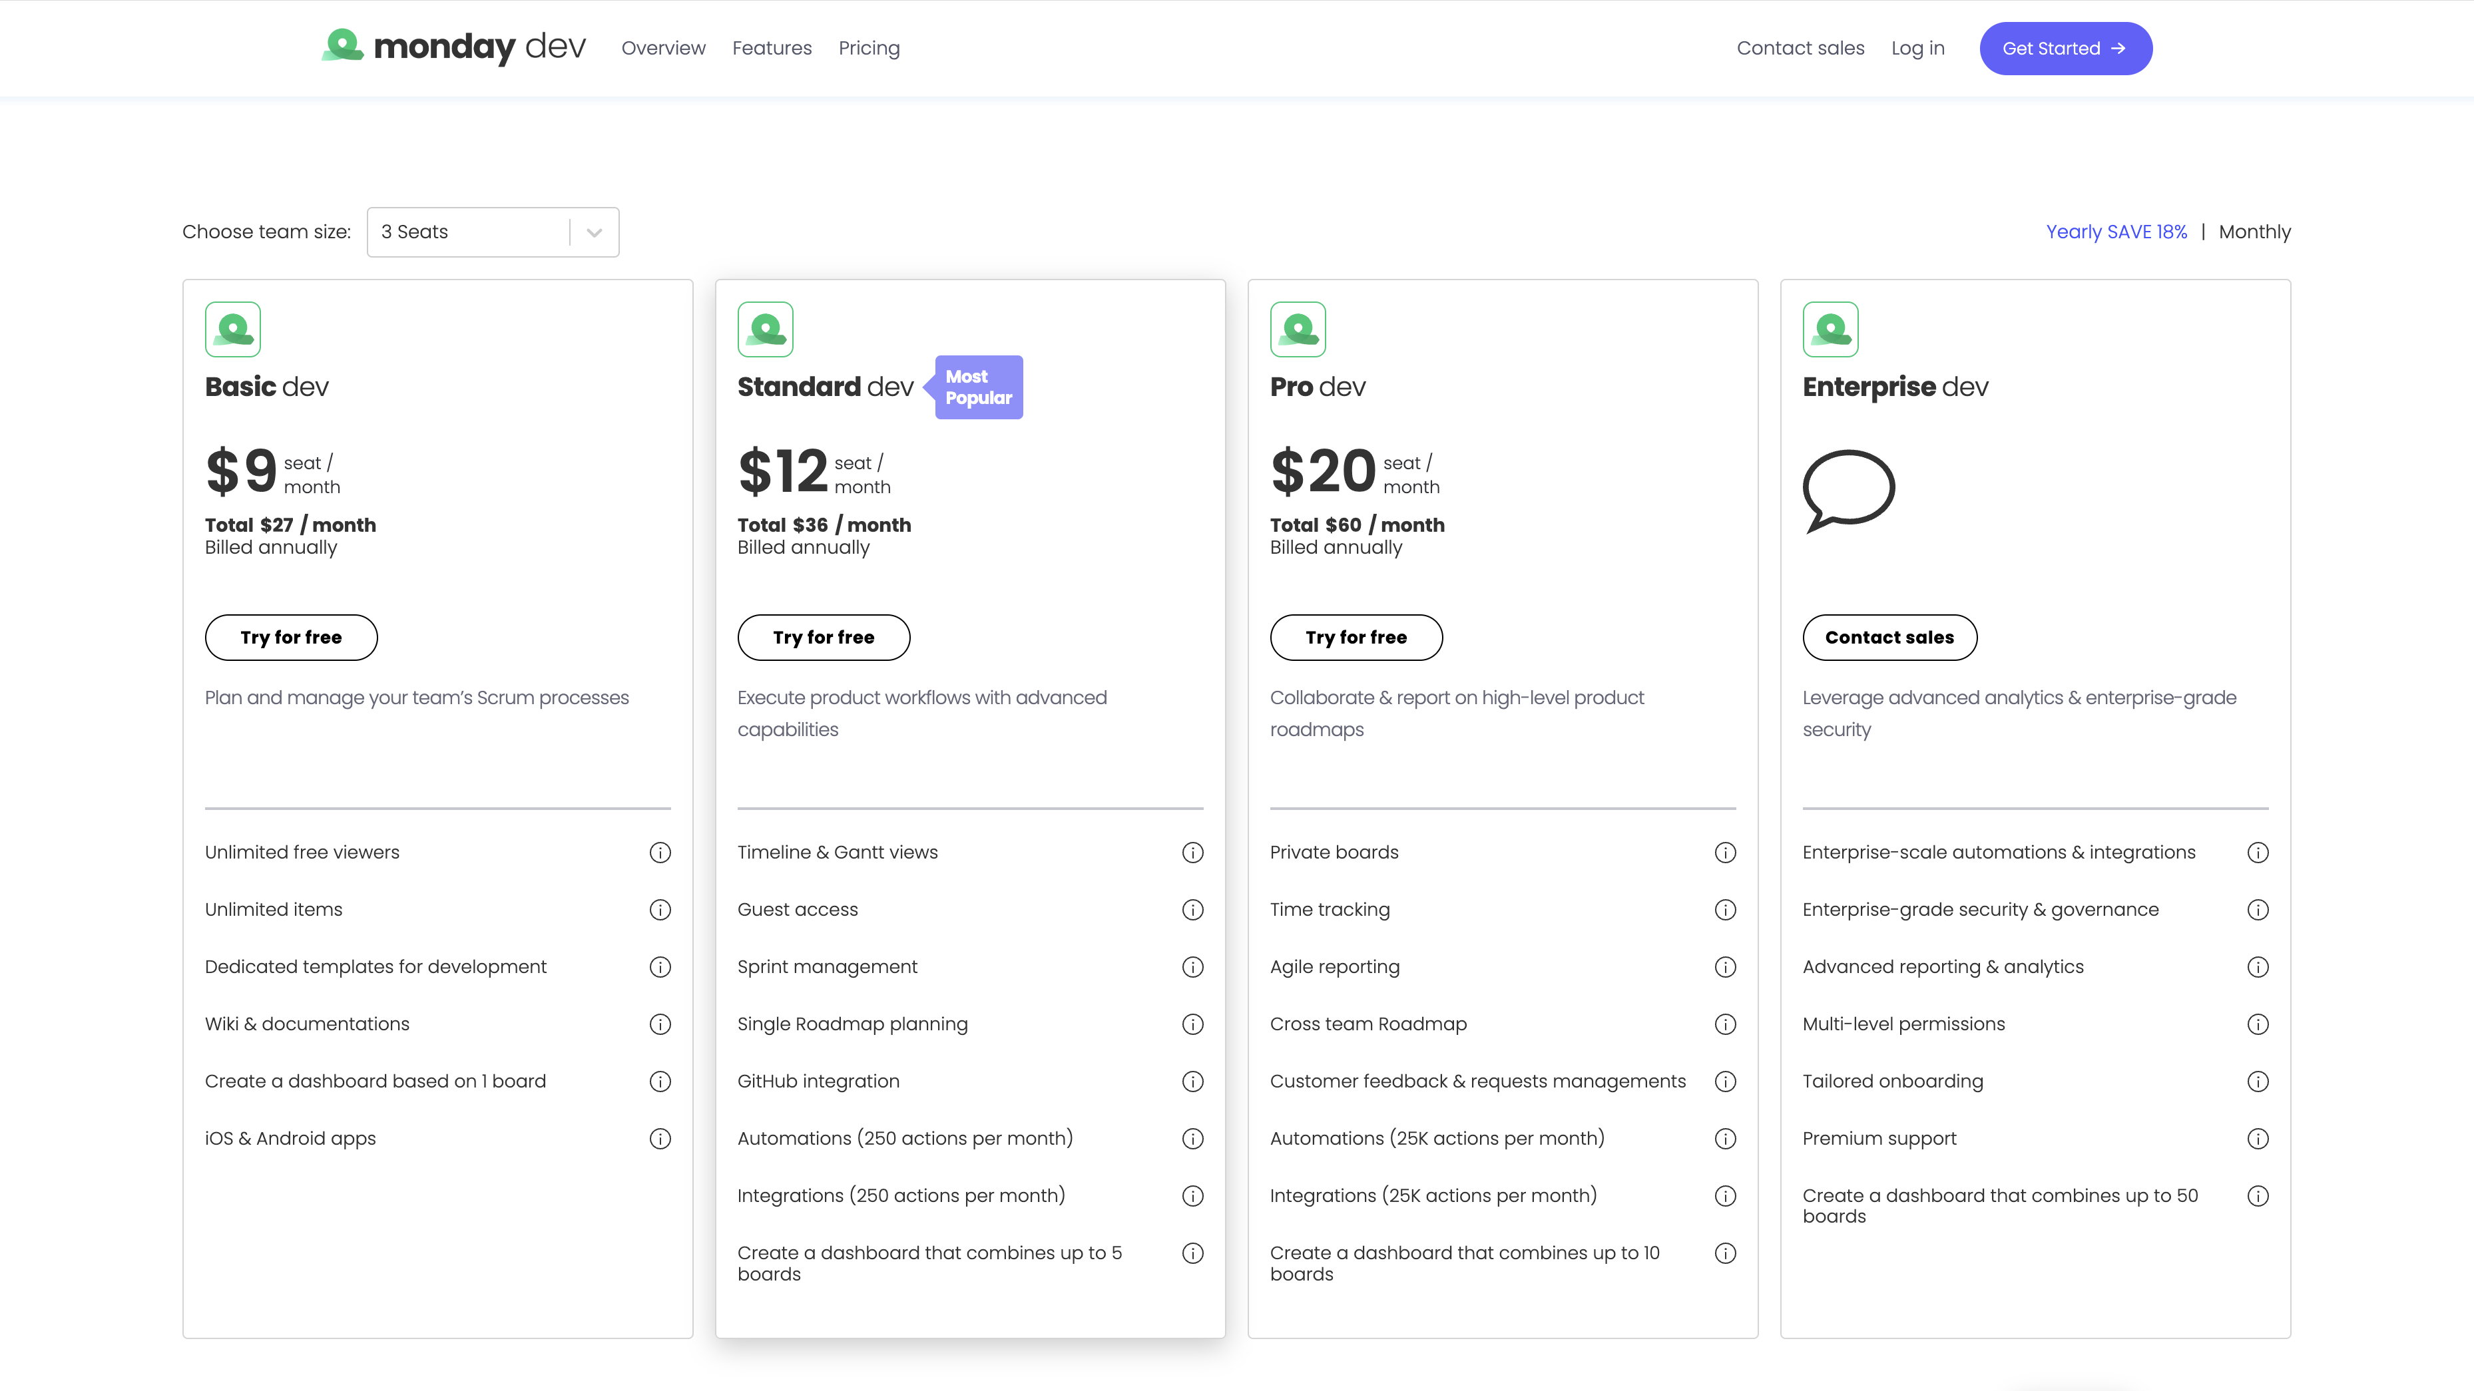
Task: Show info for dashboard based on 1 board
Action: tap(660, 1081)
